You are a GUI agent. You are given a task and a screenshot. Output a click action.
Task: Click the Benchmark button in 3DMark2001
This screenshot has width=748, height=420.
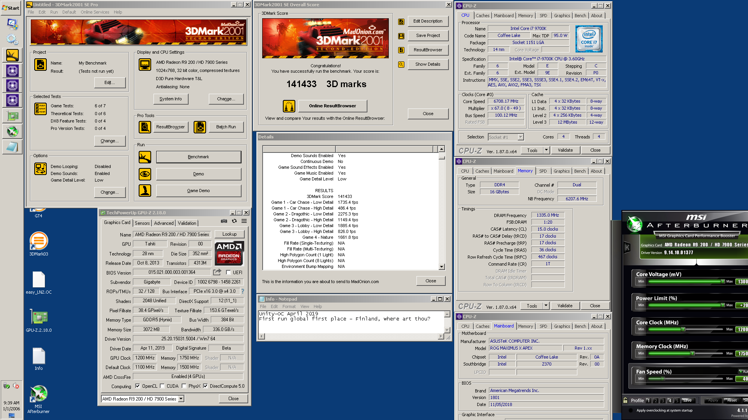(x=199, y=157)
